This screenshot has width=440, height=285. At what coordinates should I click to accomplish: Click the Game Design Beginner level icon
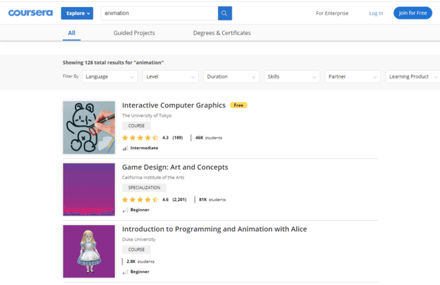pyautogui.click(x=125, y=210)
